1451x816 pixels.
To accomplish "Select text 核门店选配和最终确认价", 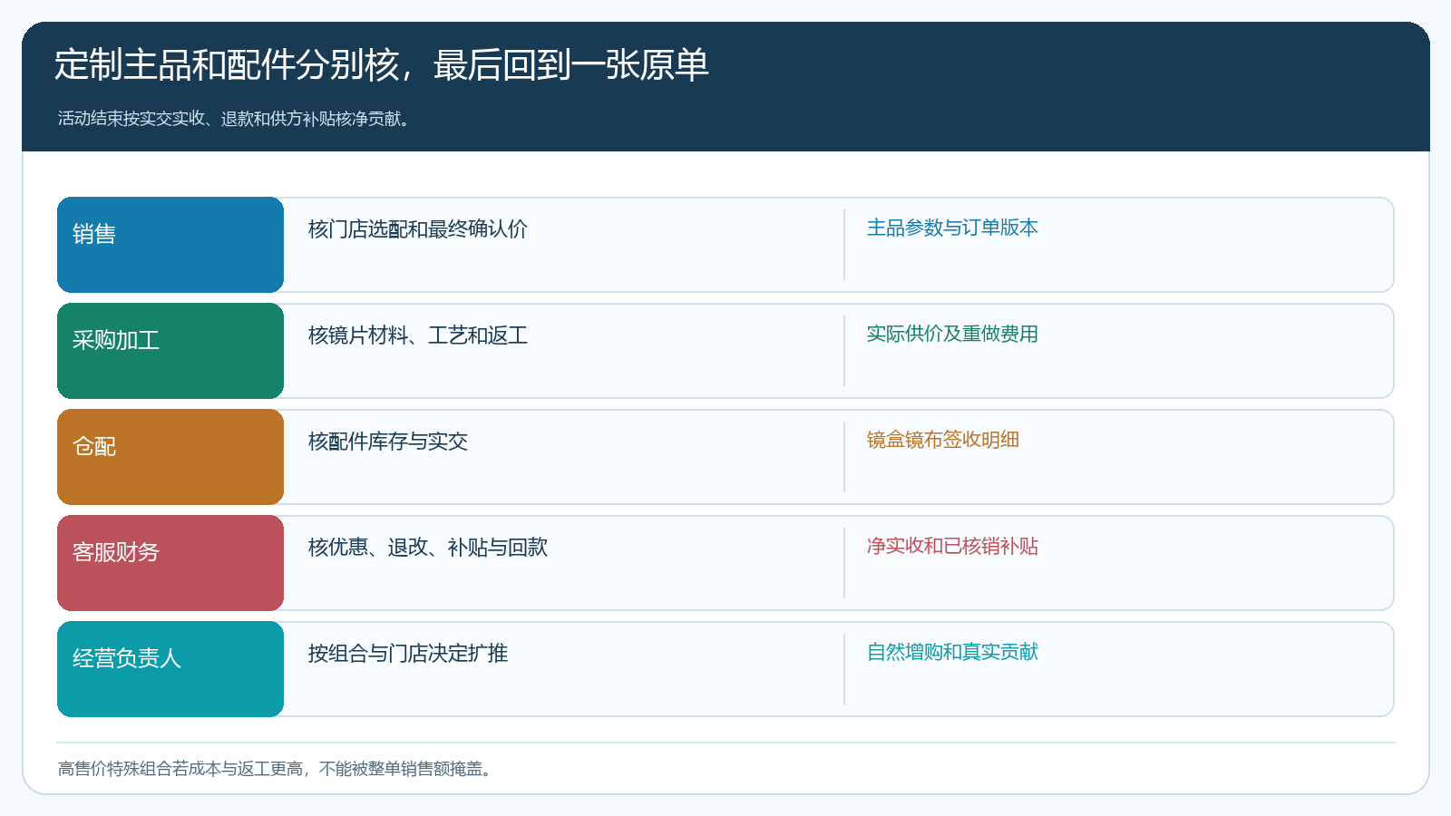I will pos(418,229).
